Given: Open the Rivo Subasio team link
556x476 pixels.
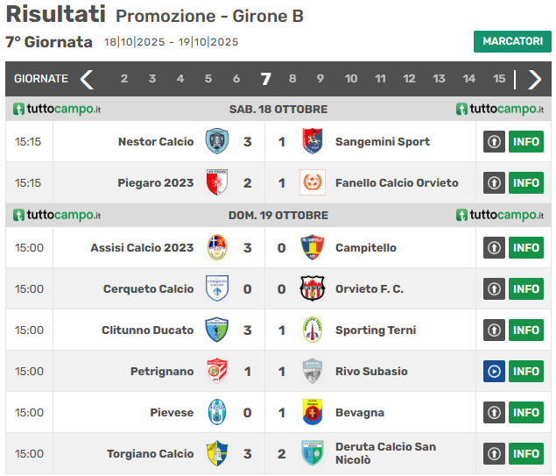Looking at the screenshot, I should (371, 371).
